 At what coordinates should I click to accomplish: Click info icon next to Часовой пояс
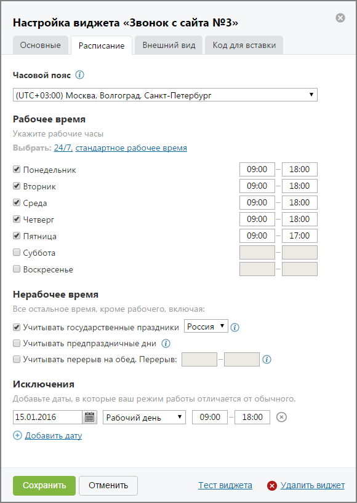[79, 75]
